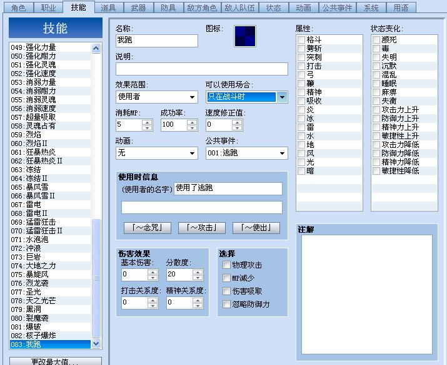Screen dimensions: 447x365
Task: Open the 动画 dropdown list
Action: pyautogui.click(x=157, y=153)
